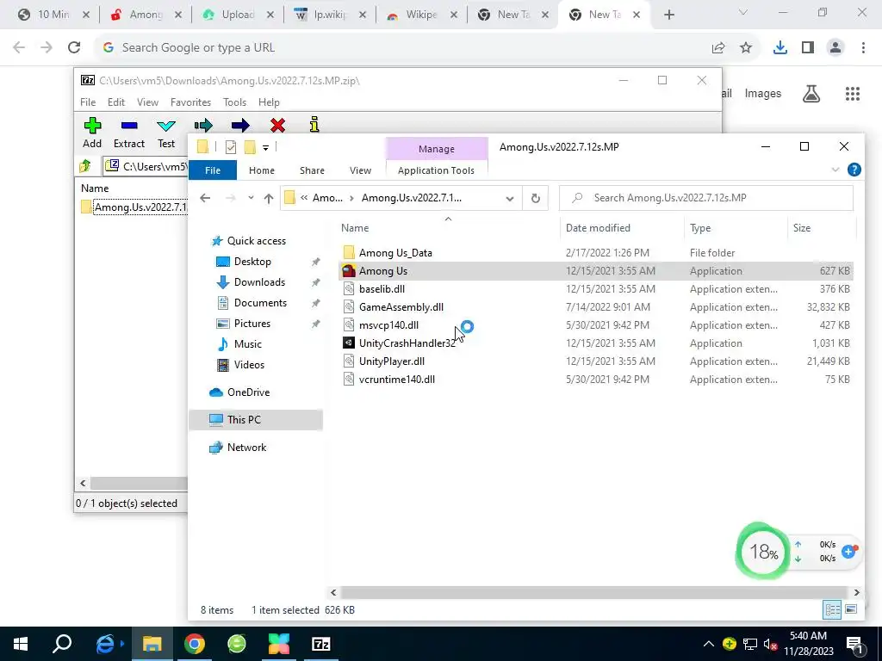Click the Images link on Google page
Screen dimensions: 882x661
763,94
